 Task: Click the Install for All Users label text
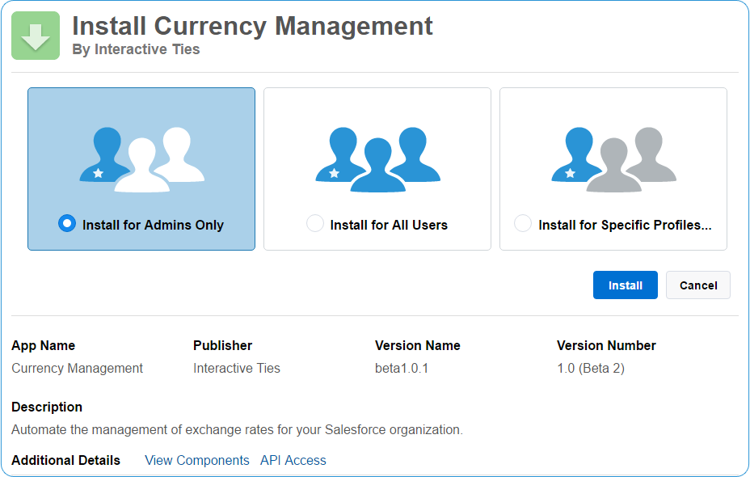pos(389,225)
